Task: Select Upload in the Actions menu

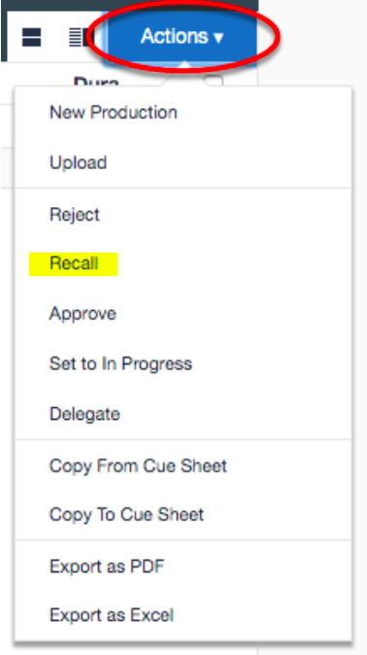Action: point(78,162)
